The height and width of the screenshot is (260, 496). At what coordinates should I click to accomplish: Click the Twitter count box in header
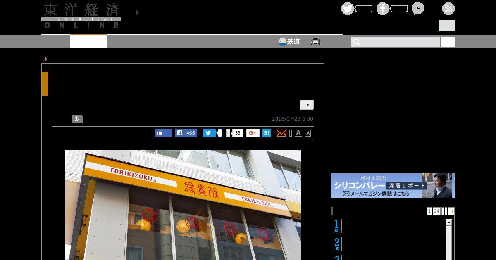coord(364,9)
